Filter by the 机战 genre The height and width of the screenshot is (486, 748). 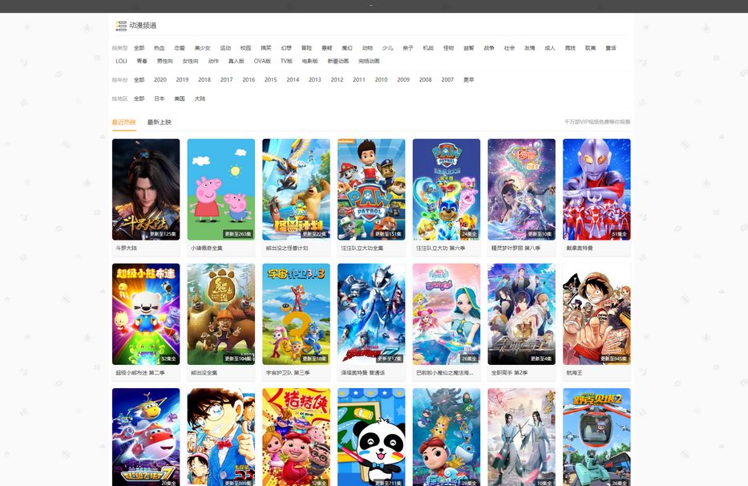click(428, 48)
